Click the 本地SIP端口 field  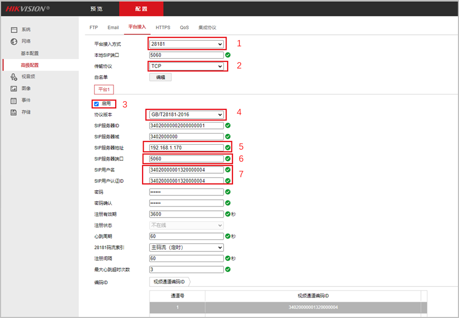pyautogui.click(x=186, y=55)
